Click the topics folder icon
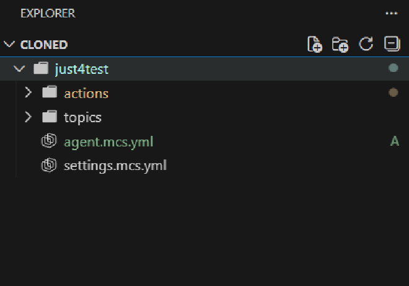The image size is (409, 286). click(50, 117)
